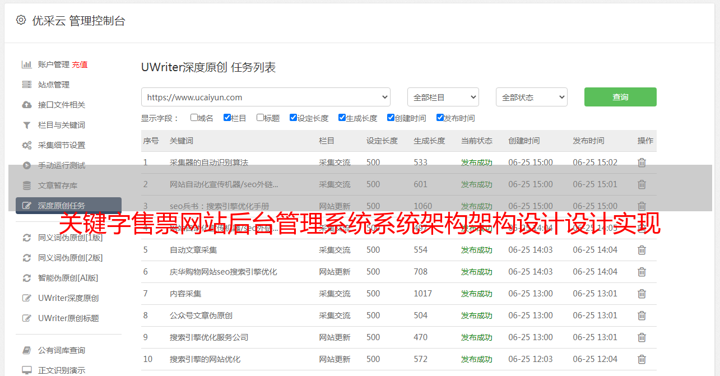Click the monitor icon for 正文识别演示

pos(26,370)
